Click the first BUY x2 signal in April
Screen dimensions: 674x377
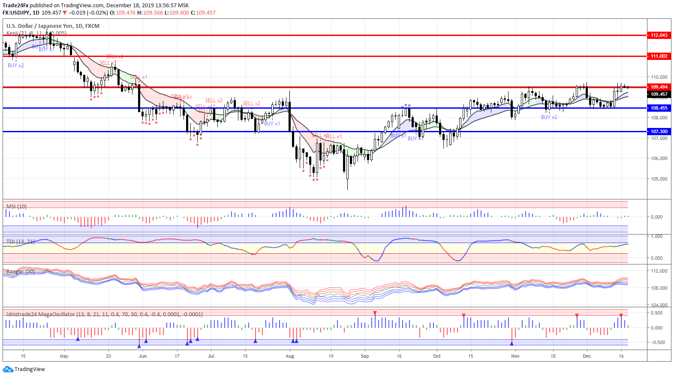16,65
